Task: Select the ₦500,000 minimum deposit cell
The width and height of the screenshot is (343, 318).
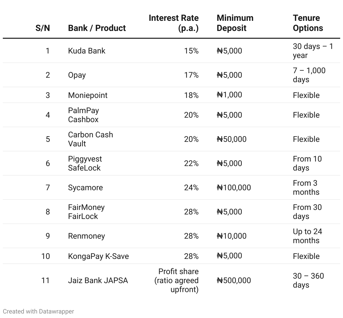Action: click(x=234, y=280)
